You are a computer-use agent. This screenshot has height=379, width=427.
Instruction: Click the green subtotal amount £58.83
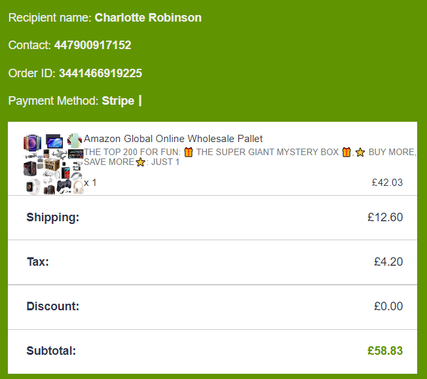click(385, 351)
